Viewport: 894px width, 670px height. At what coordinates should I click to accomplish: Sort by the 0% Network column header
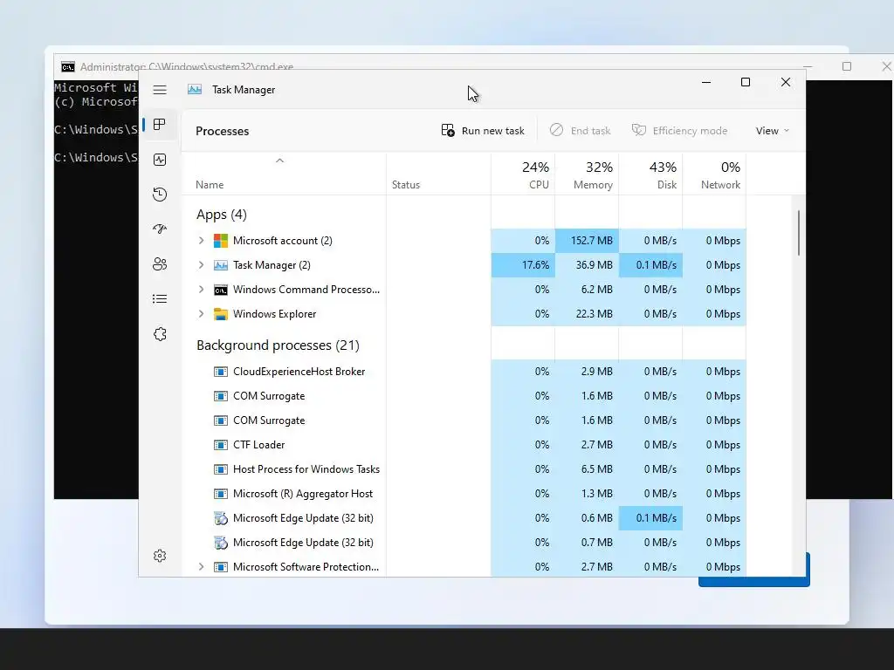[x=714, y=175]
